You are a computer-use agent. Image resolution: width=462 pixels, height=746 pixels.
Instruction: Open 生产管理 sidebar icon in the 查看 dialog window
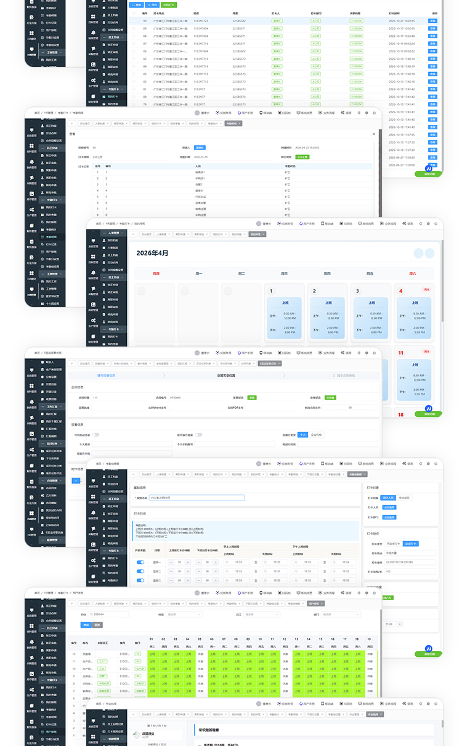pos(31,212)
